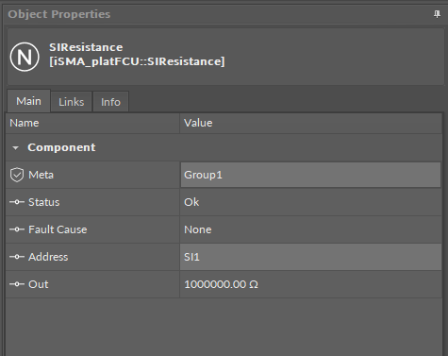
Task: Click the slot icon next to Out
Action: 17,284
